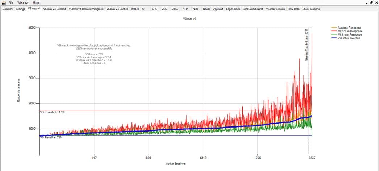Click y-axis value 4000
This screenshot has width=379, height=171.
pyautogui.click(x=32, y=53)
